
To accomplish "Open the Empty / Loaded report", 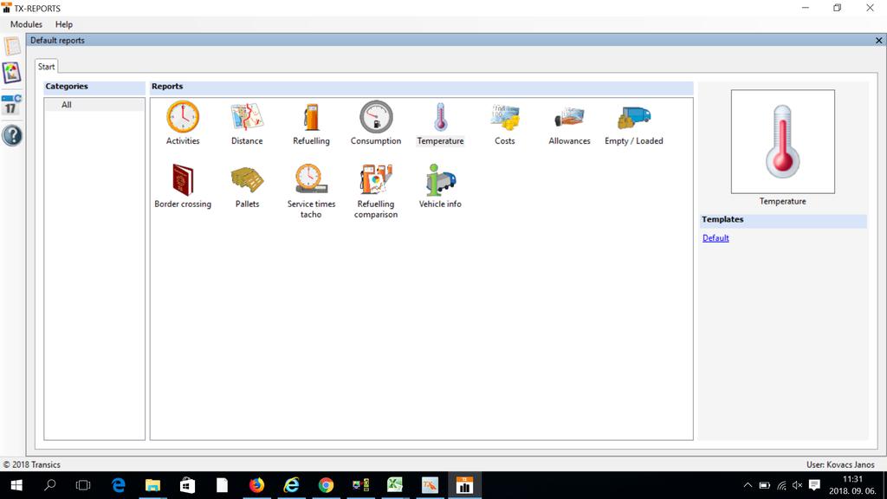I will 633,123.
